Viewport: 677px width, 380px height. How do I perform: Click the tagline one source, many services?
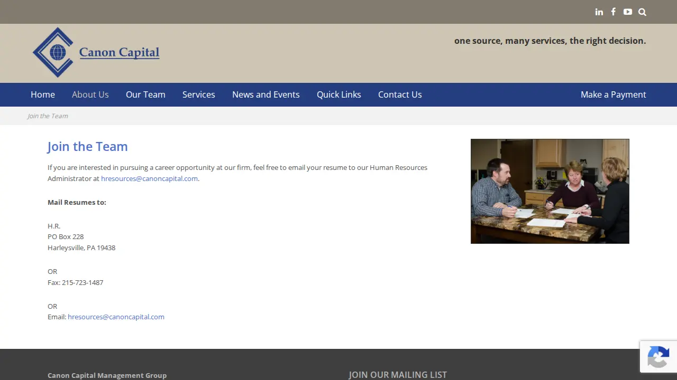[550, 41]
